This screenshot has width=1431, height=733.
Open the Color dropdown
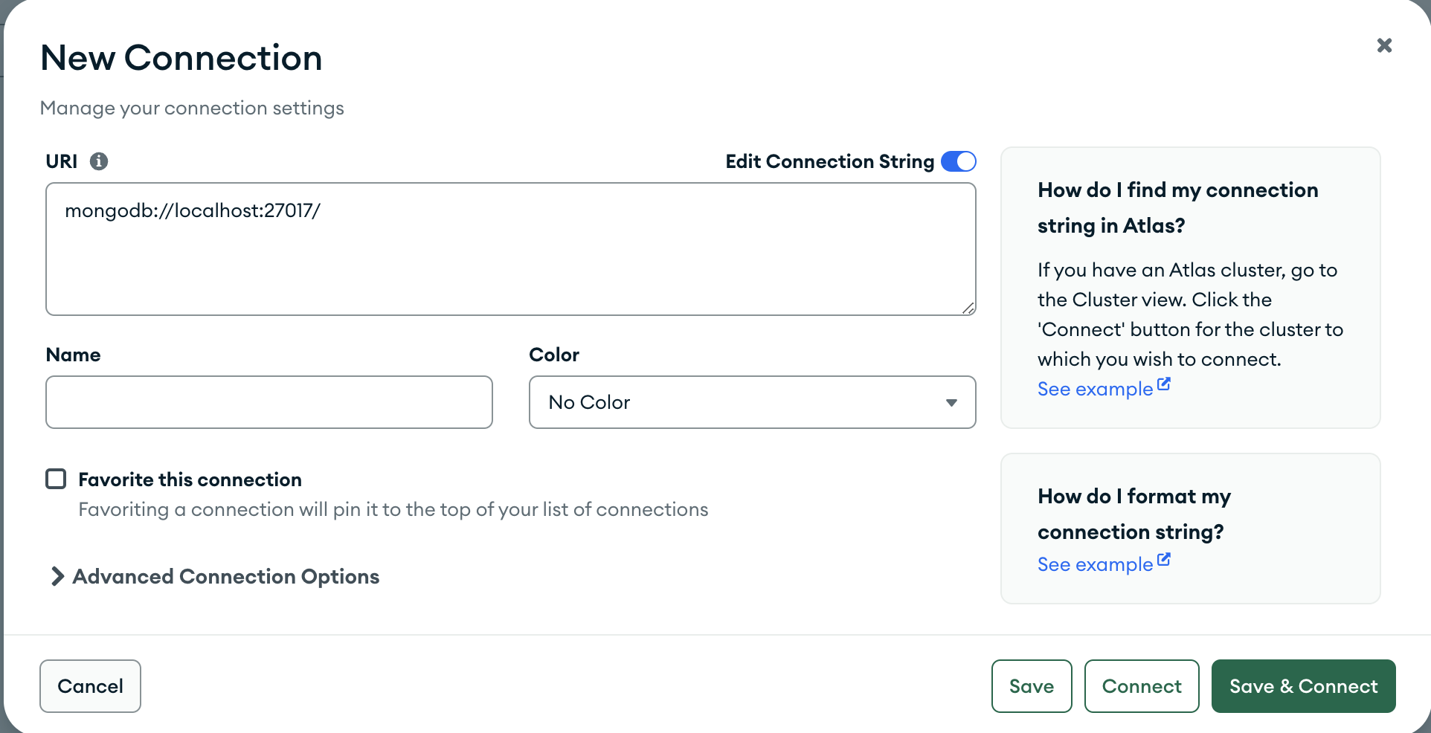(752, 402)
